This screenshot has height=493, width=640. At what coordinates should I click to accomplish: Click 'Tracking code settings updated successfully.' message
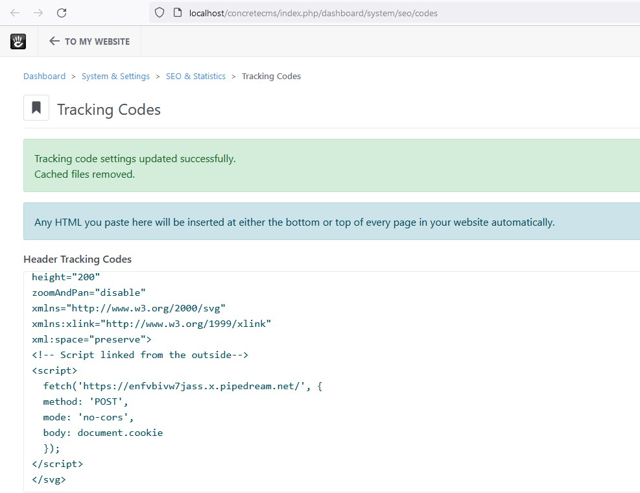tap(135, 158)
